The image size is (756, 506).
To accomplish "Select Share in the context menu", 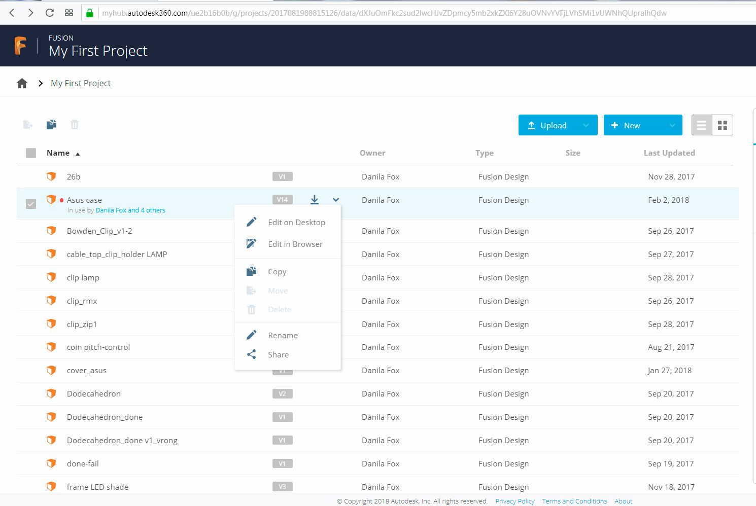I will (288, 354).
